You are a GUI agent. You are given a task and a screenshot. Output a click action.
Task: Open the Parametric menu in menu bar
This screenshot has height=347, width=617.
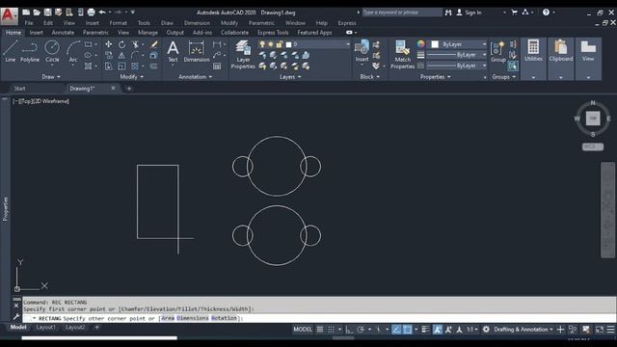point(261,23)
